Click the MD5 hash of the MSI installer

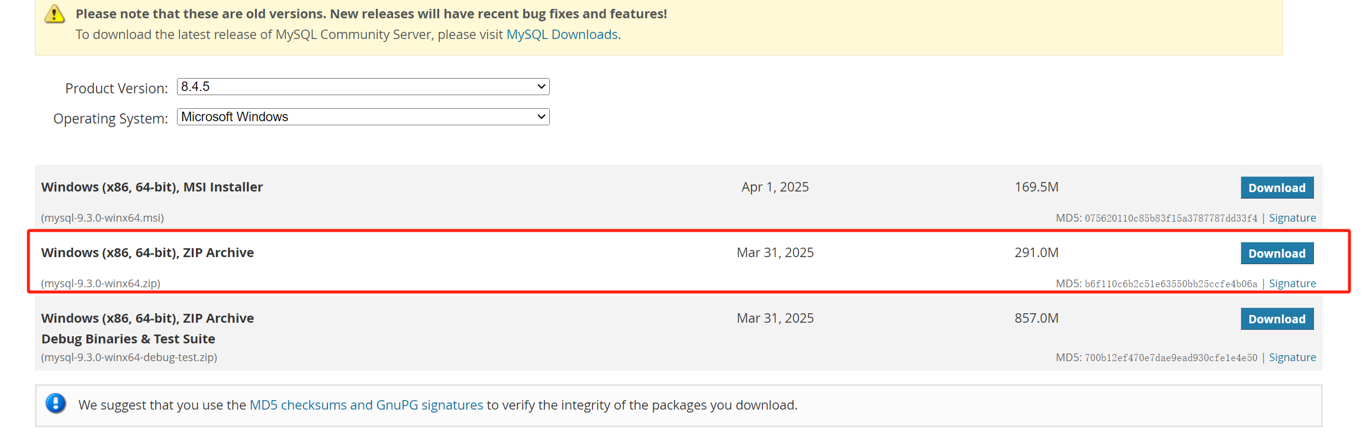point(1171,218)
